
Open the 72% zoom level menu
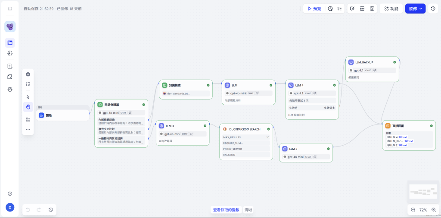[423, 209]
